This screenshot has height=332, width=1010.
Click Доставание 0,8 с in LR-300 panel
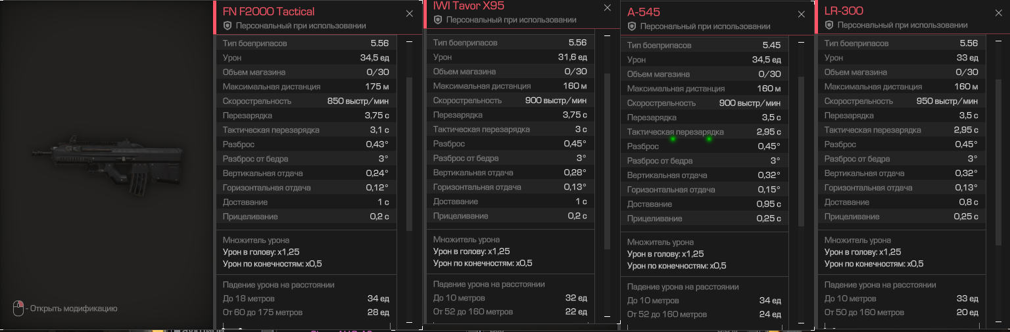point(902,202)
